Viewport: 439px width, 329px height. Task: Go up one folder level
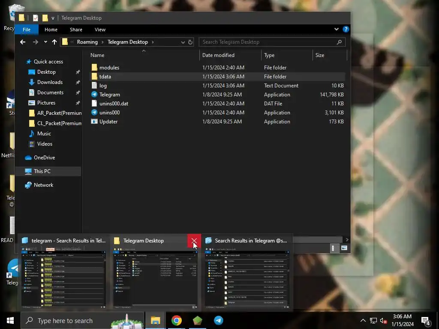[54, 42]
